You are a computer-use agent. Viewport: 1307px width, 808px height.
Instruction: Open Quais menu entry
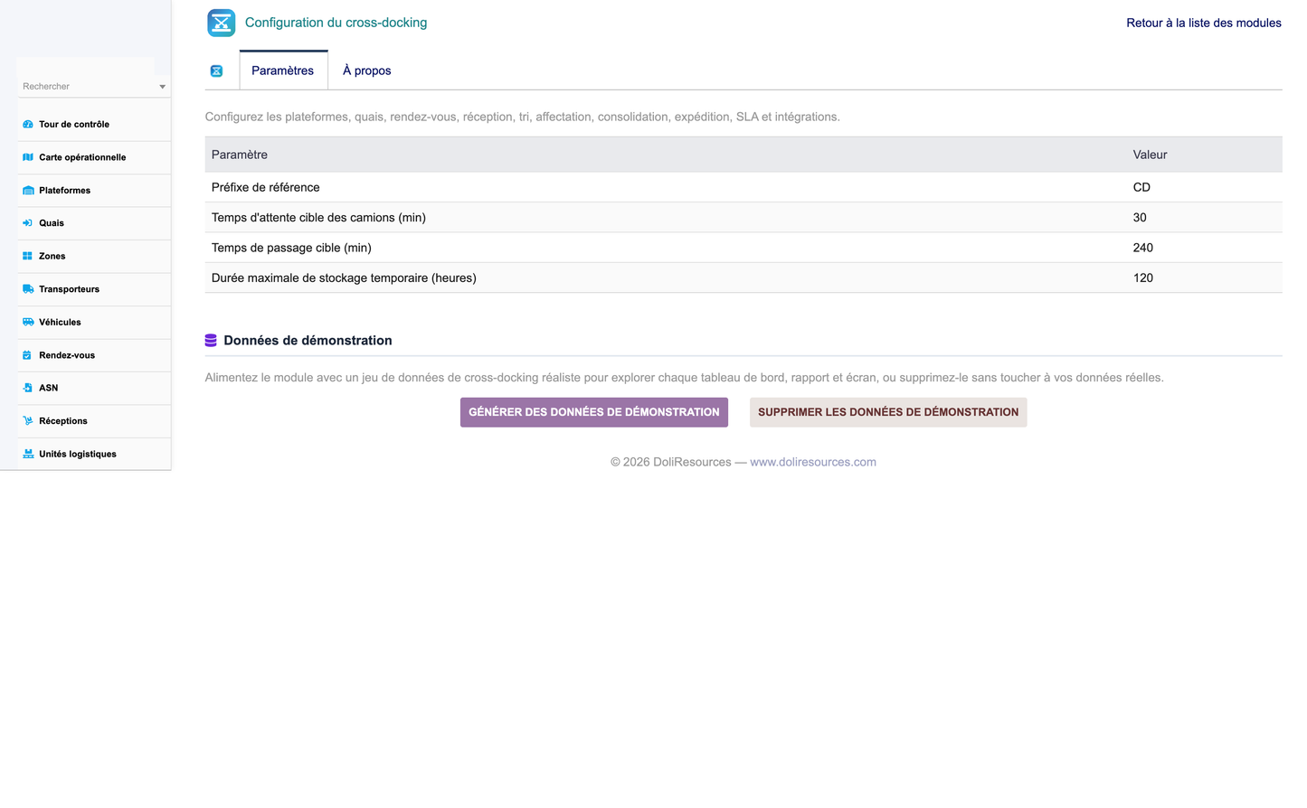(52, 223)
